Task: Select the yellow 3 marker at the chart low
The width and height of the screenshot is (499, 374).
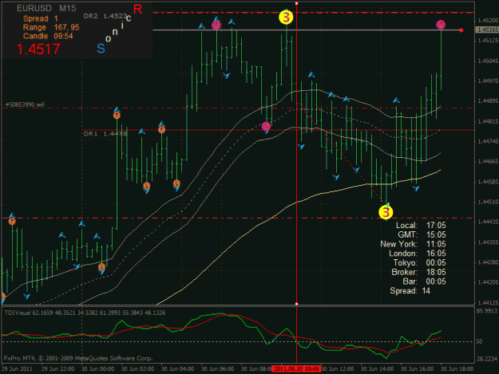Action: pyautogui.click(x=386, y=212)
